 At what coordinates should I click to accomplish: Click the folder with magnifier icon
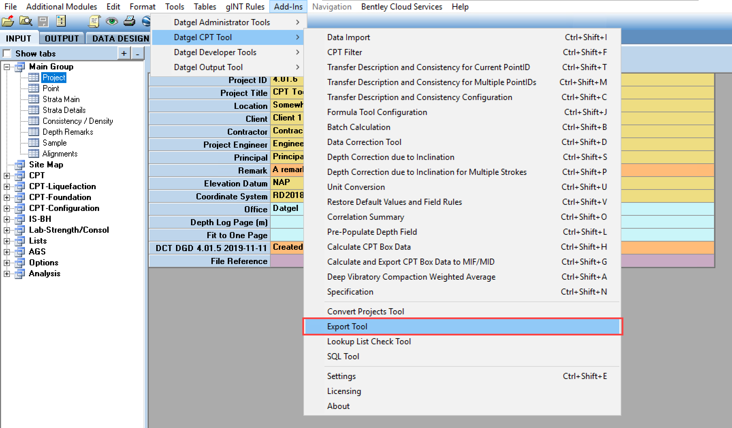[26, 21]
